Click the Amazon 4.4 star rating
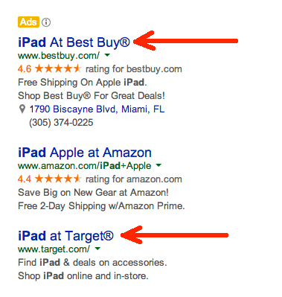Image resolution: width=282 pixels, height=297 pixels. (50, 179)
